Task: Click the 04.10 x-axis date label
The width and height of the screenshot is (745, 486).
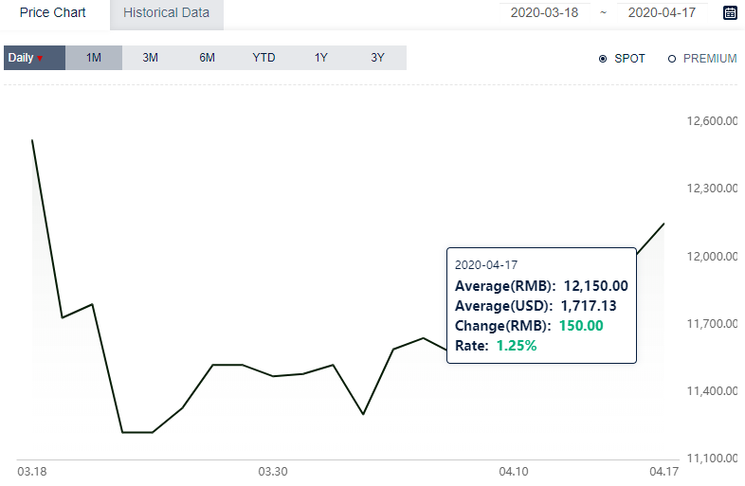Action: coord(514,472)
